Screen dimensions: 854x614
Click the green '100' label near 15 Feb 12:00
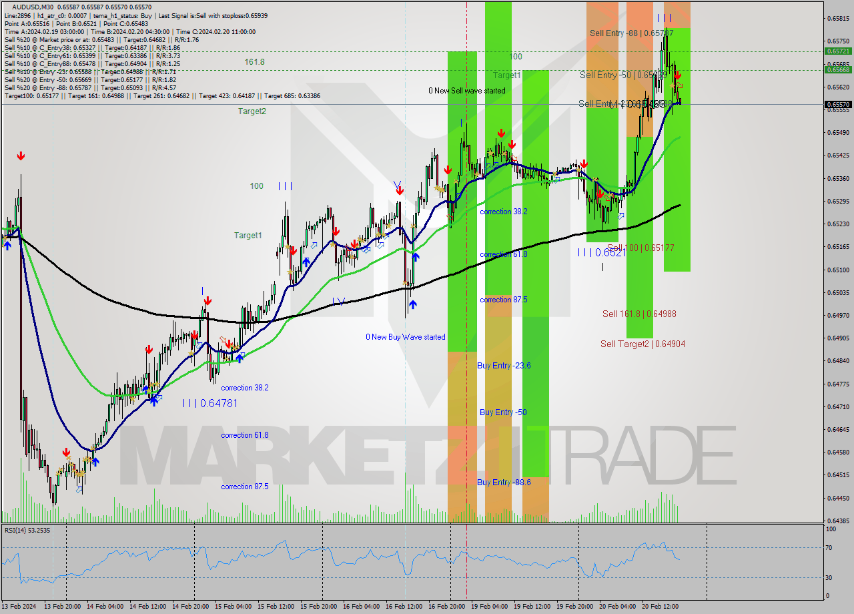click(257, 186)
